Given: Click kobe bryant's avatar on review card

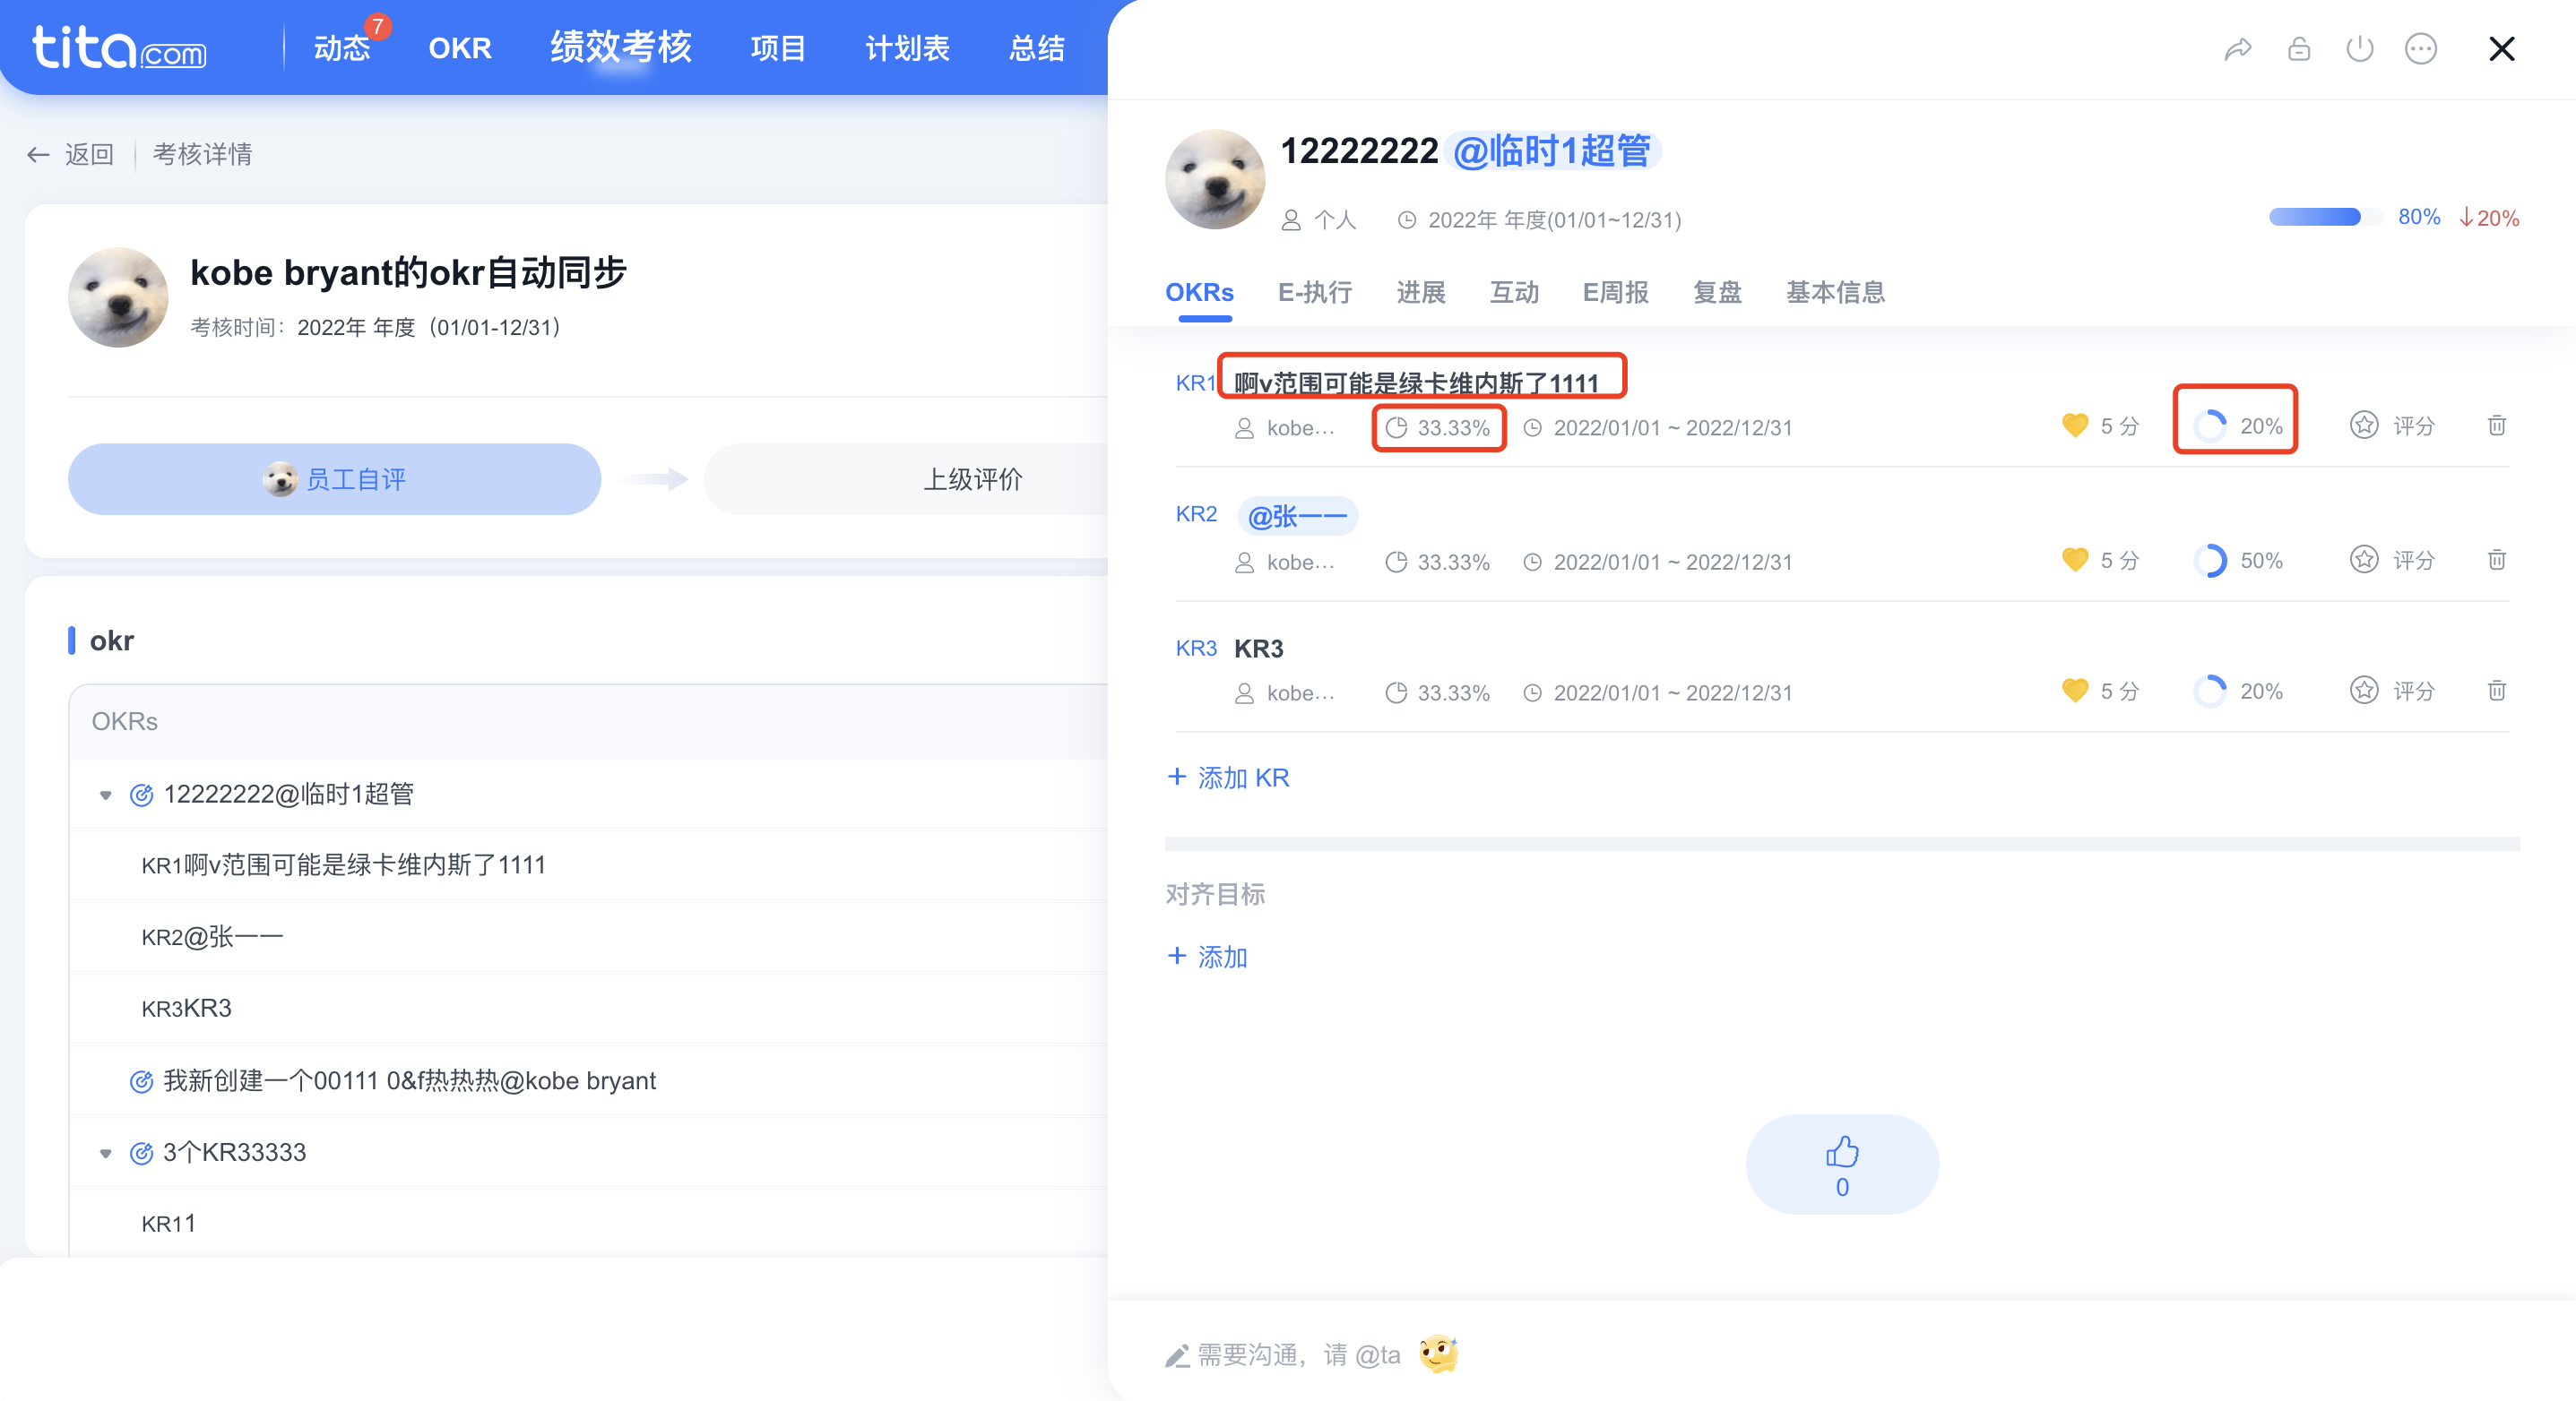Looking at the screenshot, I should click(x=118, y=297).
